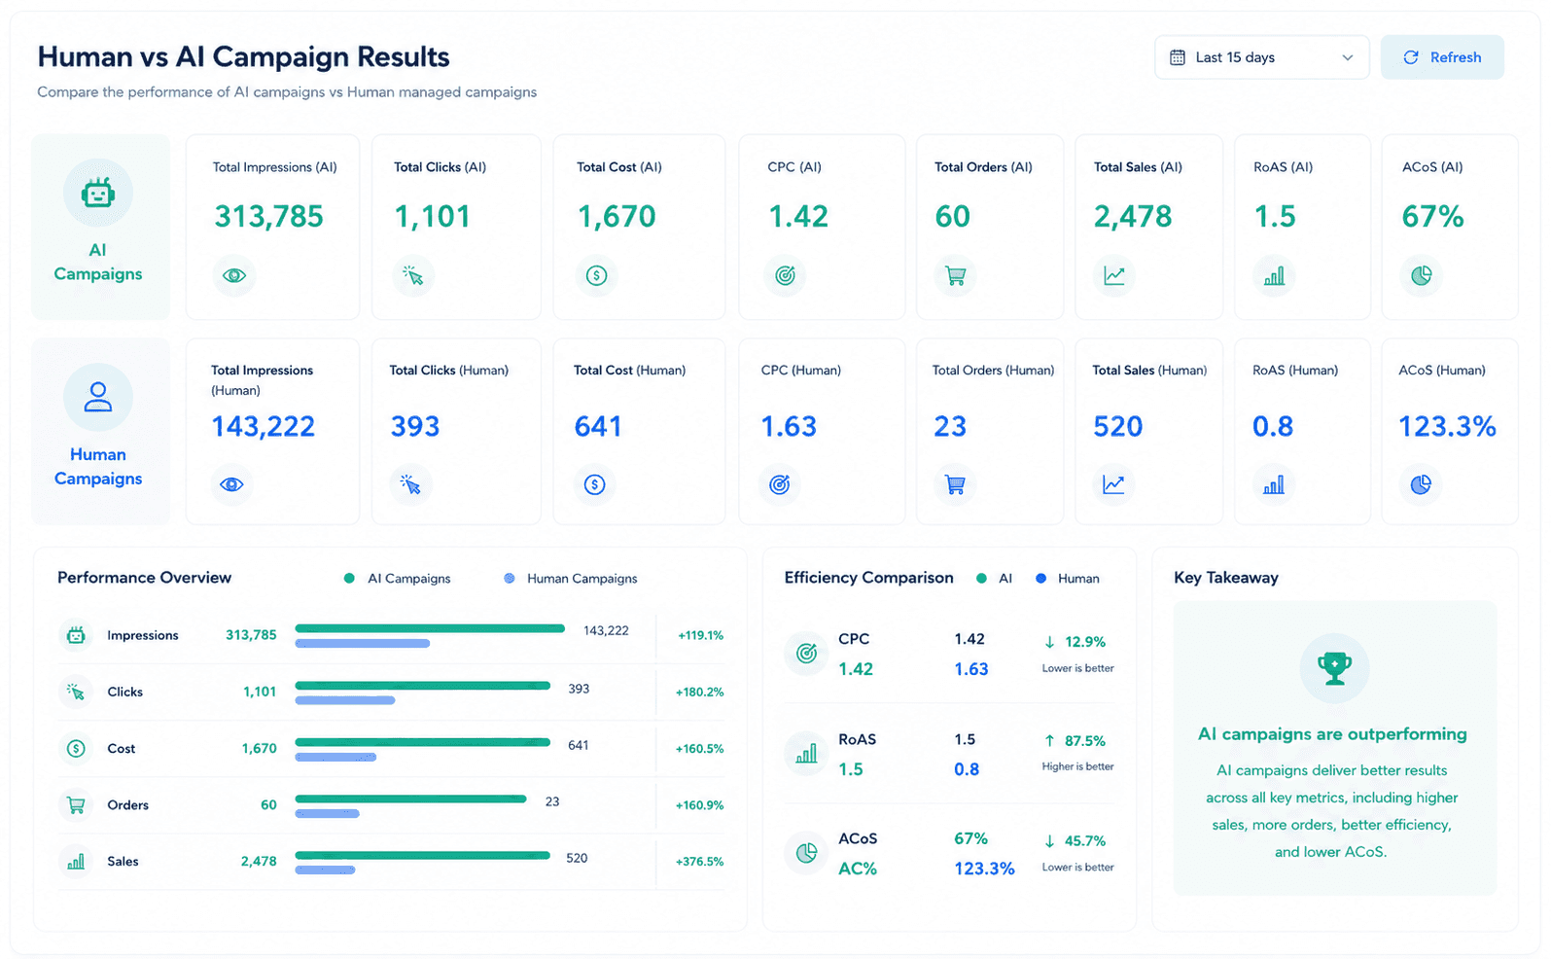Viewport: 1551px width, 959px height.
Task: Click the target icon under CPC (AI)
Action: click(785, 276)
